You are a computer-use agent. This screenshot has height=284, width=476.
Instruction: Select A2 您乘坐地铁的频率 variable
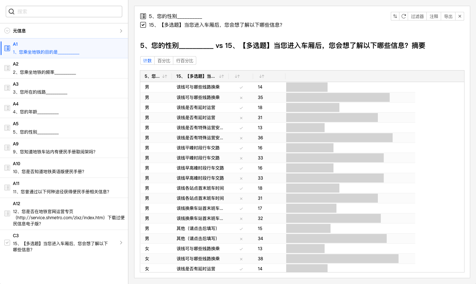point(64,68)
